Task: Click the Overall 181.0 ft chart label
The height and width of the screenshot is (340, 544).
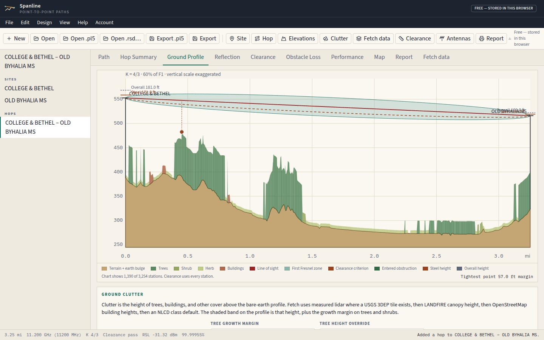Action: tap(145, 87)
